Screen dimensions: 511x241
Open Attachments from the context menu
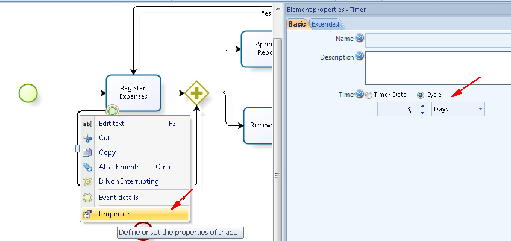[x=135, y=167]
